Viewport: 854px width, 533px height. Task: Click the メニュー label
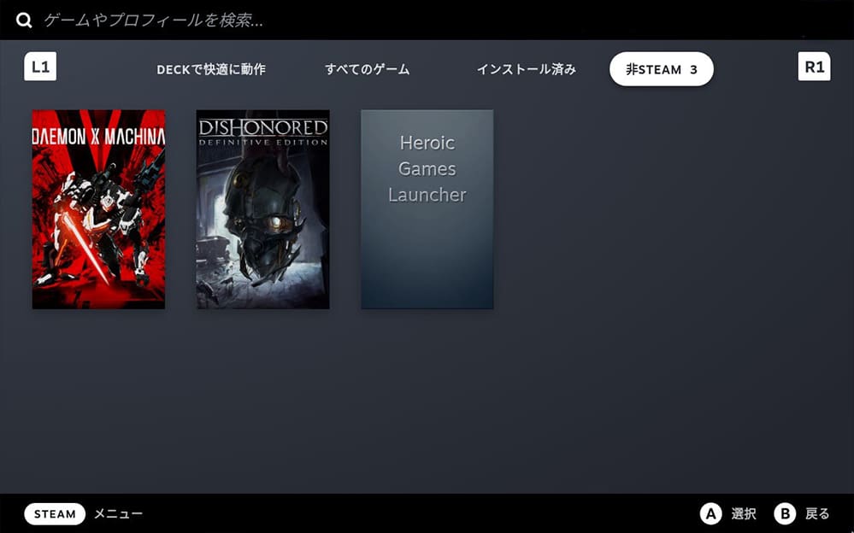coord(118,514)
